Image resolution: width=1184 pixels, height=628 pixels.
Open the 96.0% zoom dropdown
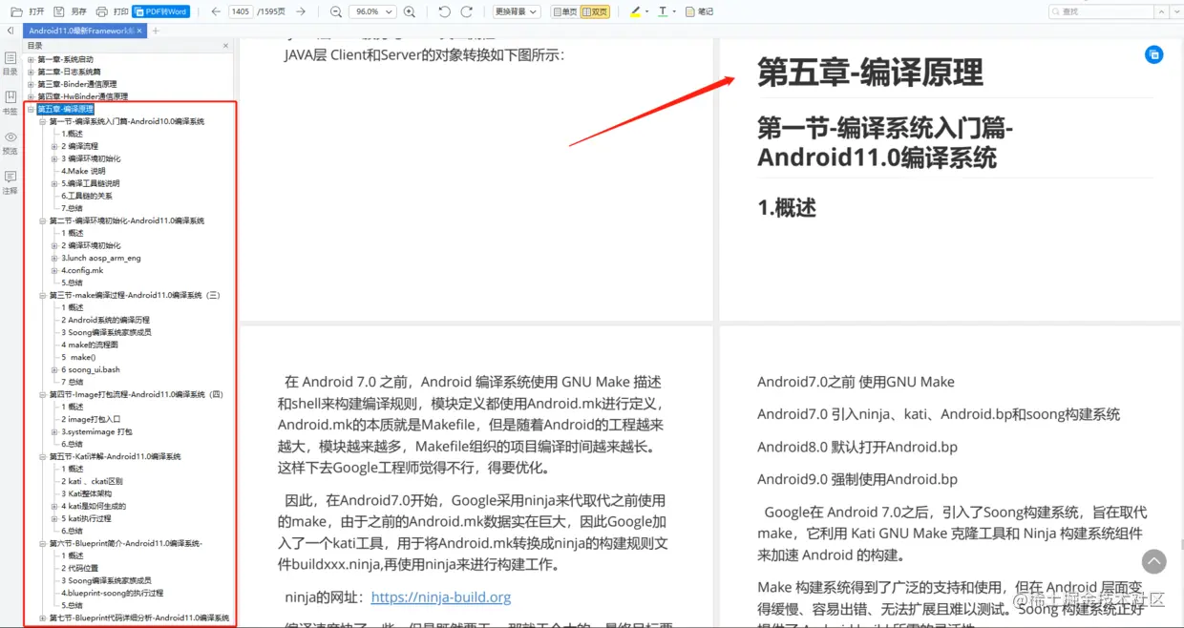373,11
